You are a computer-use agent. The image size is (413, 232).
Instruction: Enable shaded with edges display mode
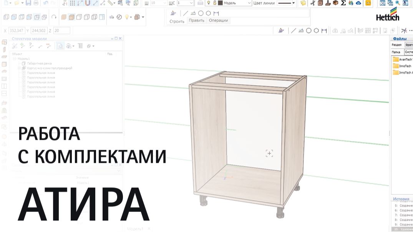(x=71, y=17)
